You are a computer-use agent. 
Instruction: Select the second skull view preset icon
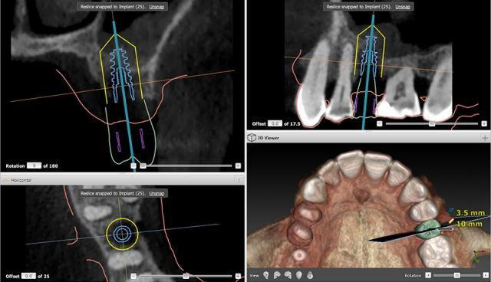(x=277, y=275)
